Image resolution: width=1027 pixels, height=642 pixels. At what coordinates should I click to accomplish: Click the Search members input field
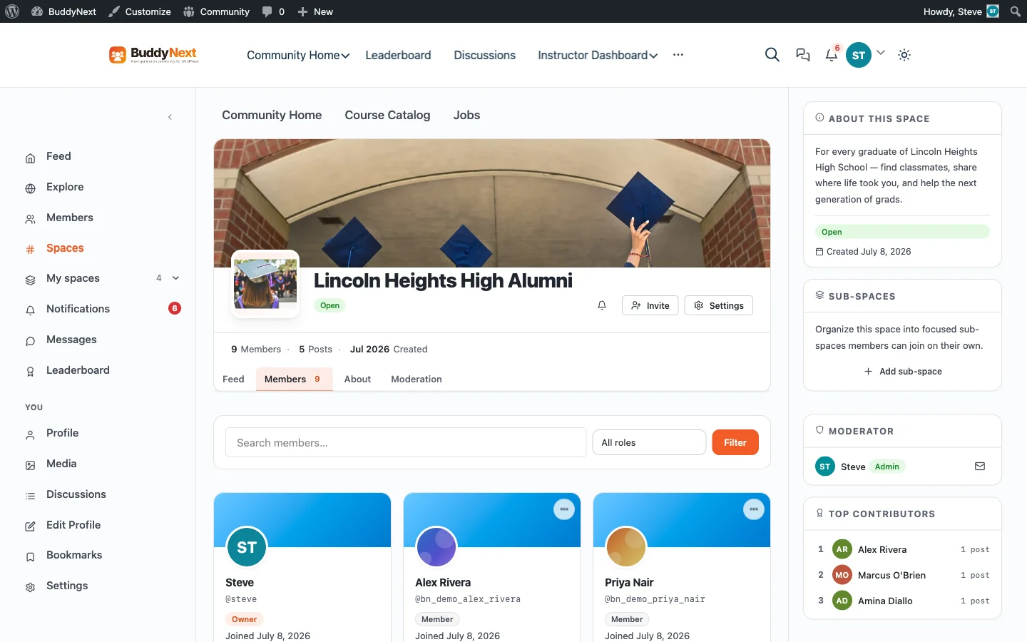coord(406,442)
